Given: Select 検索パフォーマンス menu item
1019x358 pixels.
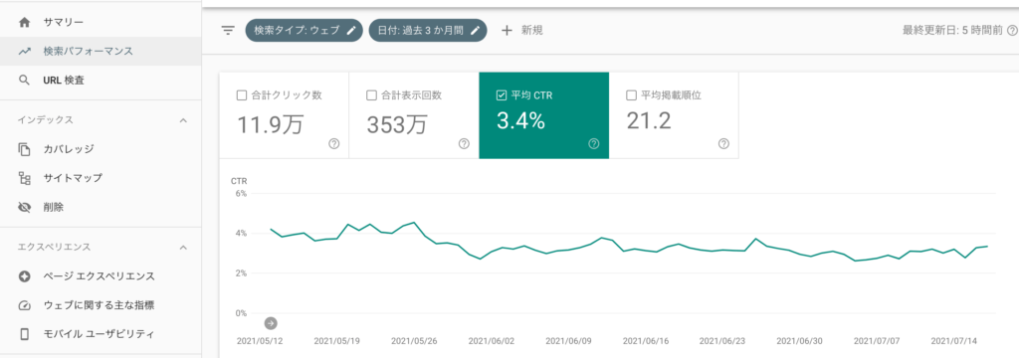Looking at the screenshot, I should tap(101, 52).
